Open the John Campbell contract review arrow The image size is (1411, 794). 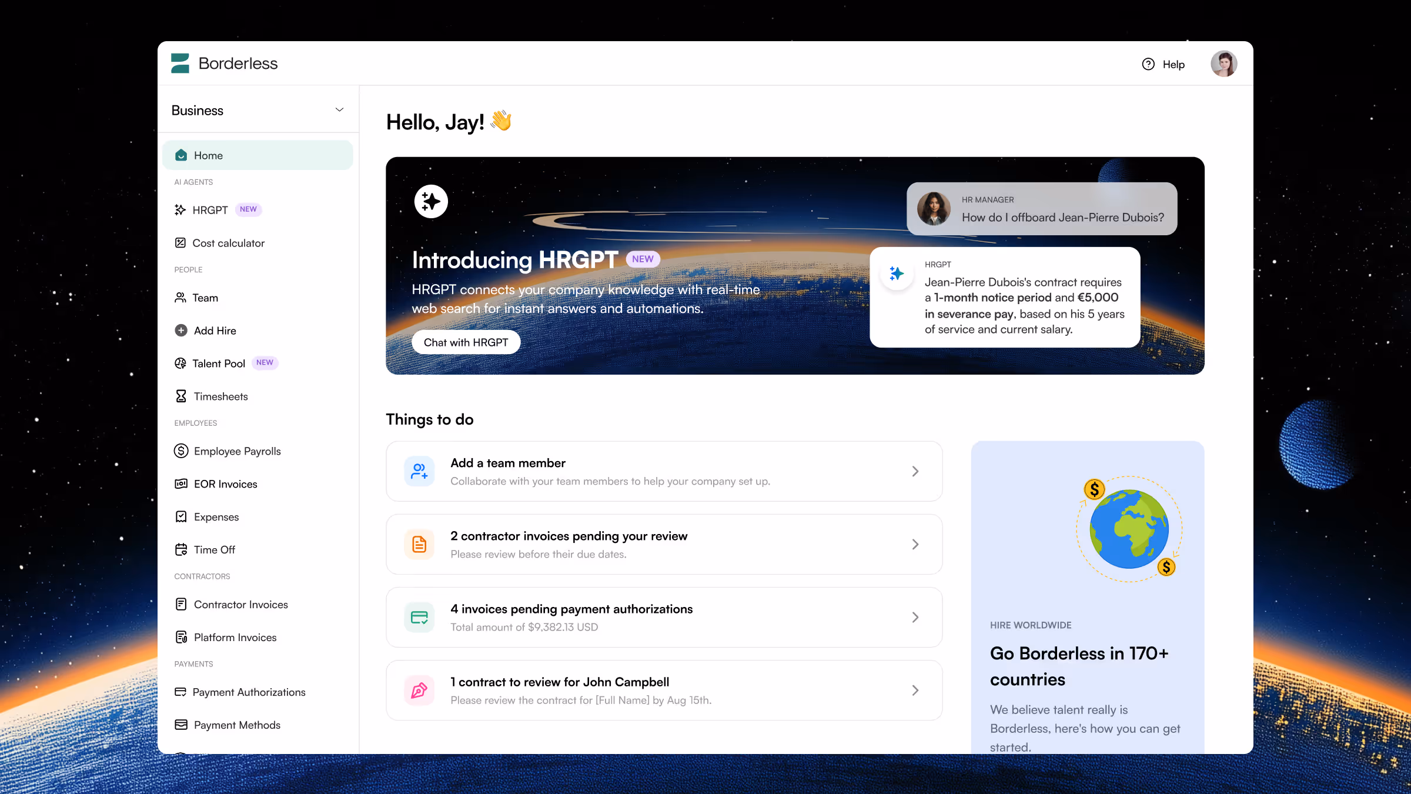point(915,690)
